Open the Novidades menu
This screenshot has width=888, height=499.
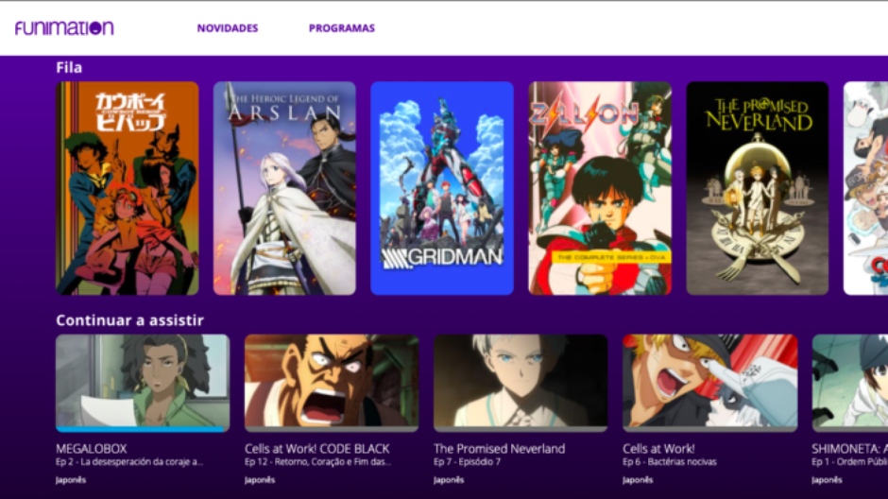tap(228, 27)
